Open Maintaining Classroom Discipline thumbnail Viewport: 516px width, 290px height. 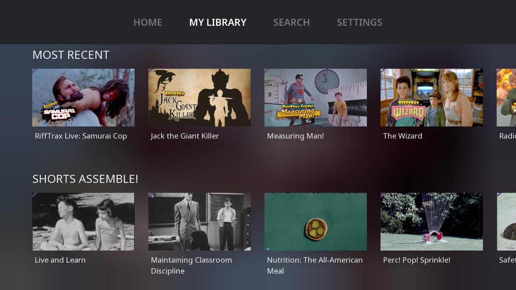tap(200, 222)
